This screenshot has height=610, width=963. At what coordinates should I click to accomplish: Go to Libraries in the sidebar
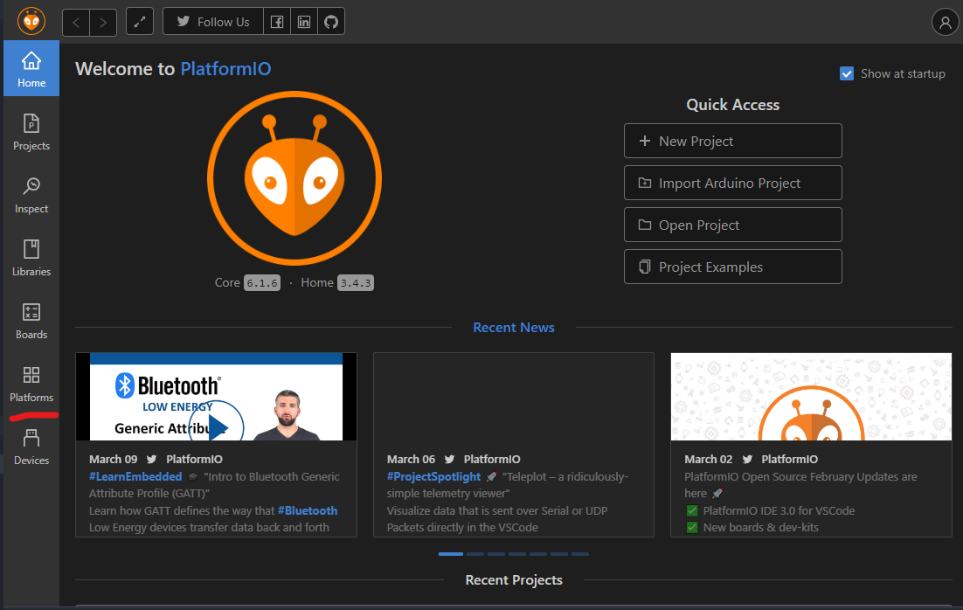pos(31,258)
